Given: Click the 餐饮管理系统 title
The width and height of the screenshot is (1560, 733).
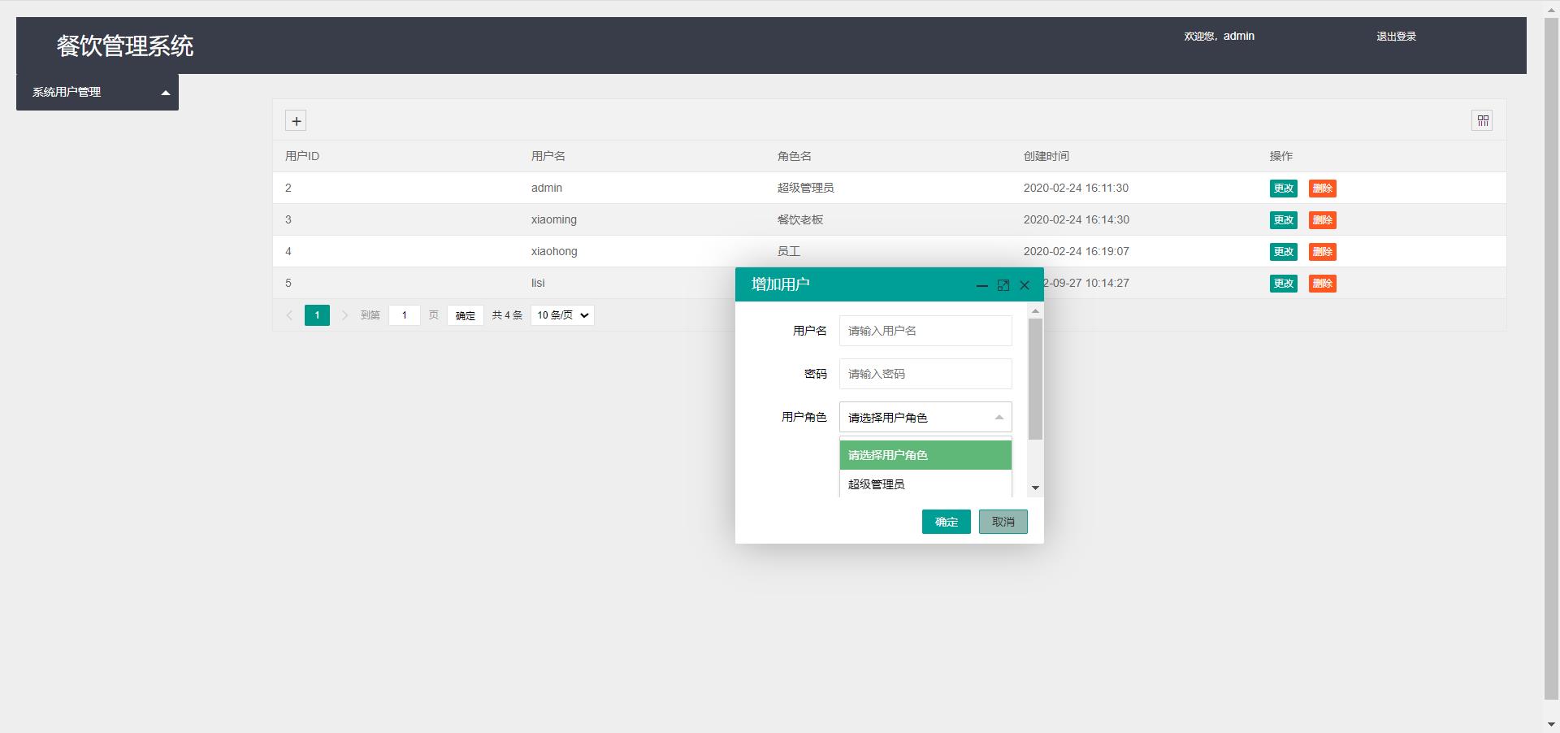Looking at the screenshot, I should 125,46.
